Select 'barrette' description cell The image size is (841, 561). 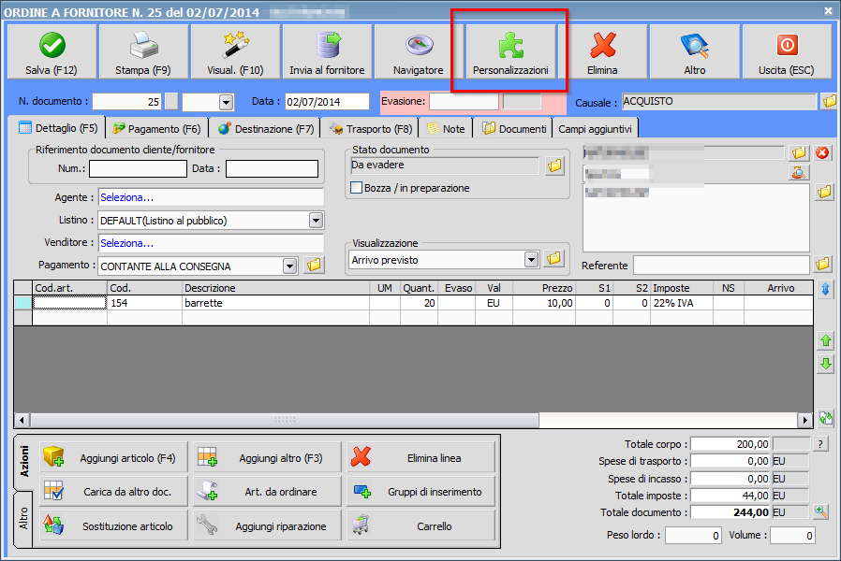point(275,303)
